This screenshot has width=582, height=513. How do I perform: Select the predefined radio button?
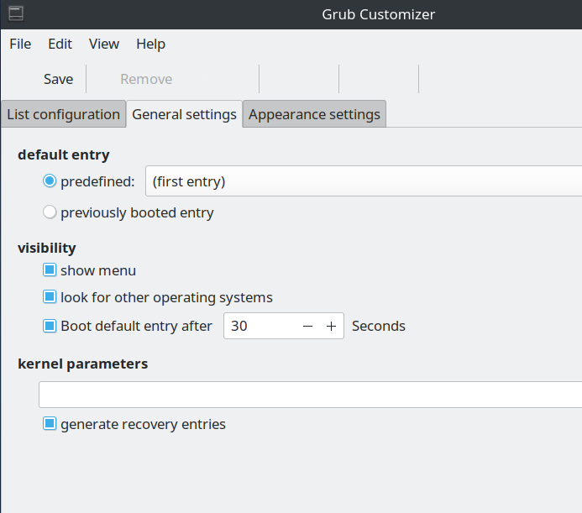click(50, 181)
